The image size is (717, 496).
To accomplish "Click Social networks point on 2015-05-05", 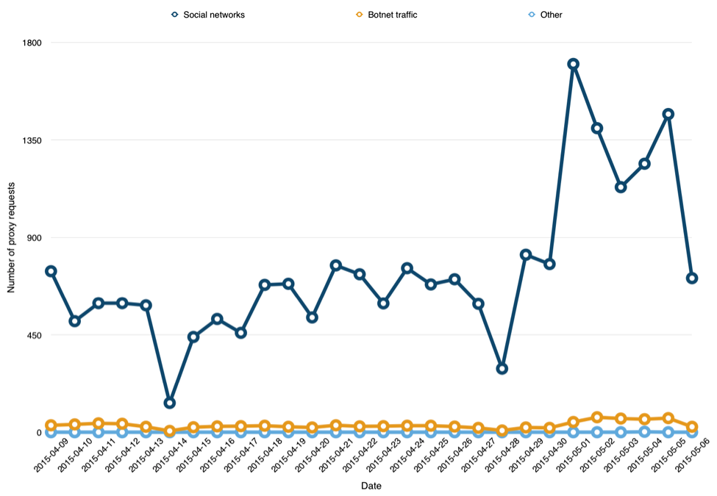I will click(668, 114).
